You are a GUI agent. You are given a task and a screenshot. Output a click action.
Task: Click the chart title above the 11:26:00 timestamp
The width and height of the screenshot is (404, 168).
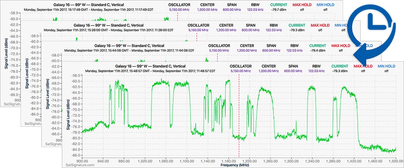tap(108, 25)
